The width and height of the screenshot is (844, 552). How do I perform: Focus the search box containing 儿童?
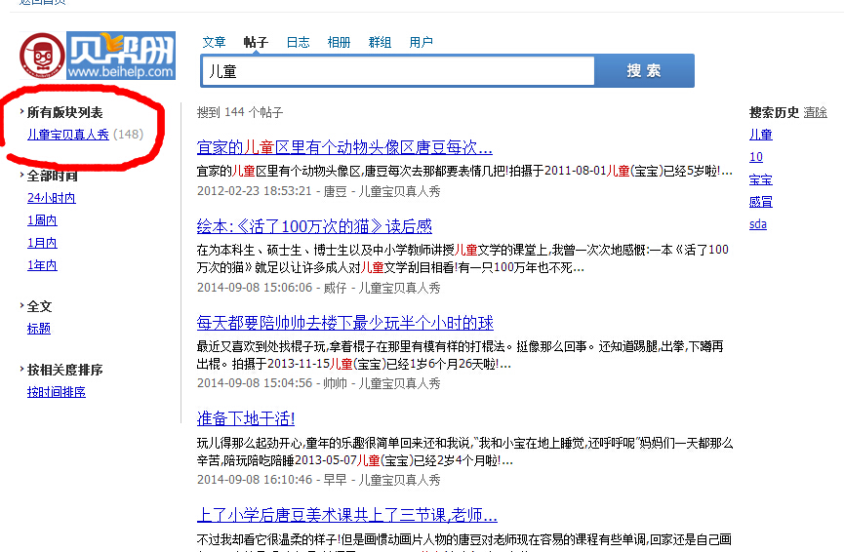coord(398,70)
